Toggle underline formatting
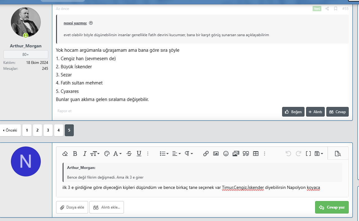359x221 pixels. coord(139,154)
